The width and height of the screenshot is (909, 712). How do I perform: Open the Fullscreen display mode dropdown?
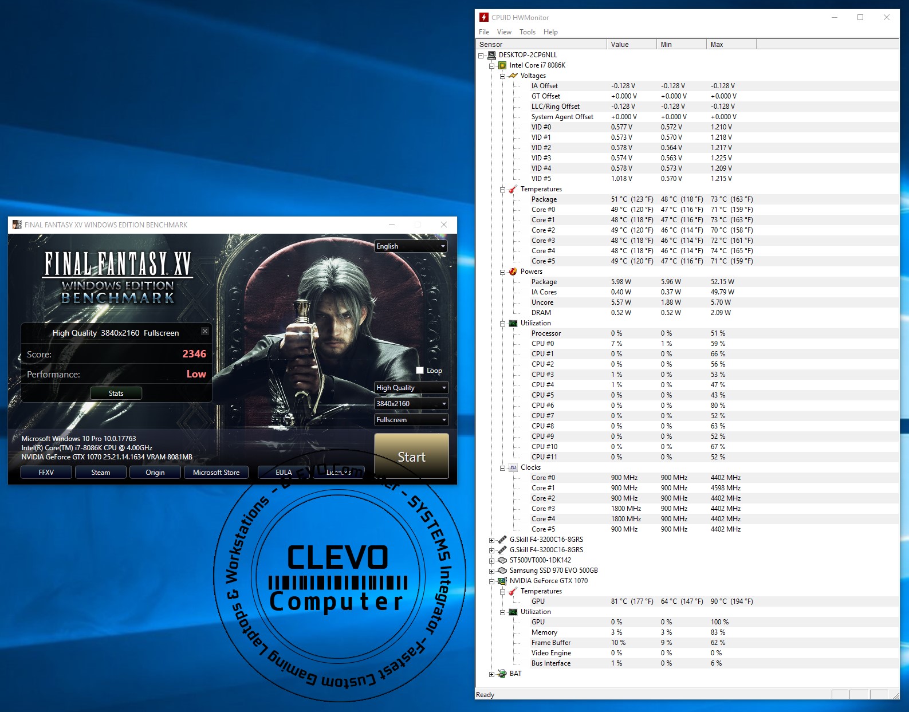(x=411, y=420)
